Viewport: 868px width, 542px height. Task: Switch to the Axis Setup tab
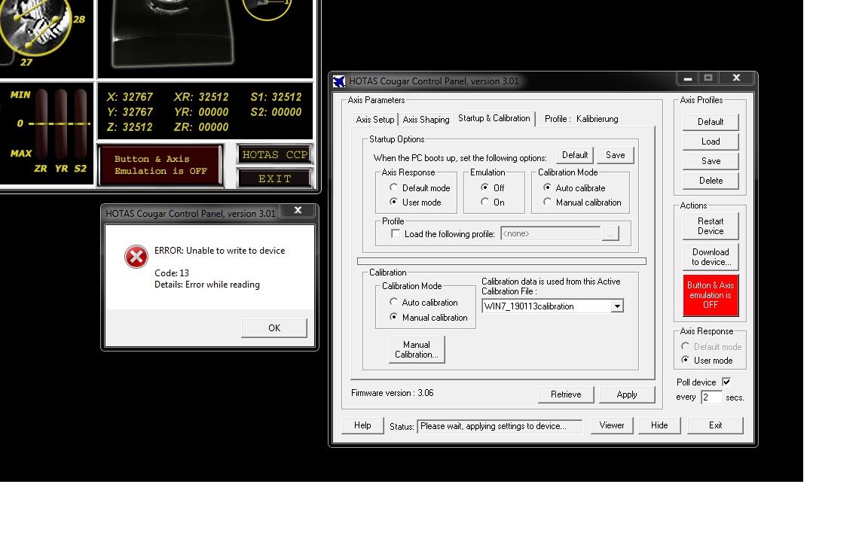[375, 120]
